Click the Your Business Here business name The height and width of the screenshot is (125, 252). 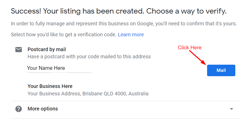click(x=50, y=86)
